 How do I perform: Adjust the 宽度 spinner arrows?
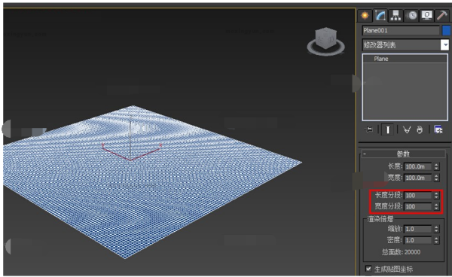[436, 178]
